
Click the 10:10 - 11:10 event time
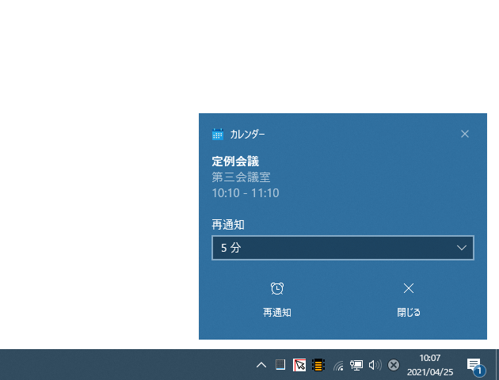246,193
